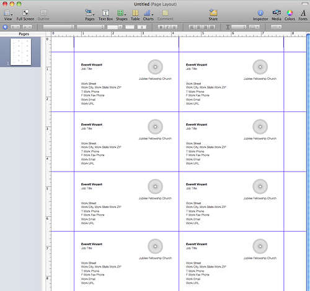The image size is (310, 291).
Task: Open the Shapes menu
Action: click(x=122, y=15)
